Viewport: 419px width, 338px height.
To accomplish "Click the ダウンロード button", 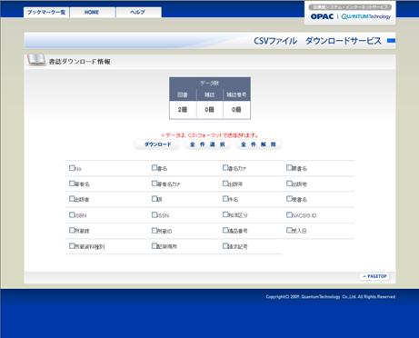I will [158, 144].
